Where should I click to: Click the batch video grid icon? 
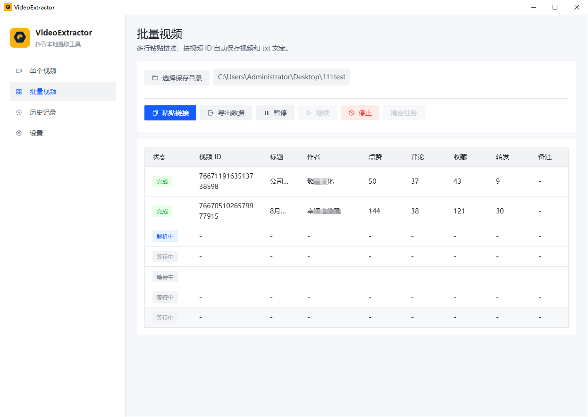pos(19,92)
